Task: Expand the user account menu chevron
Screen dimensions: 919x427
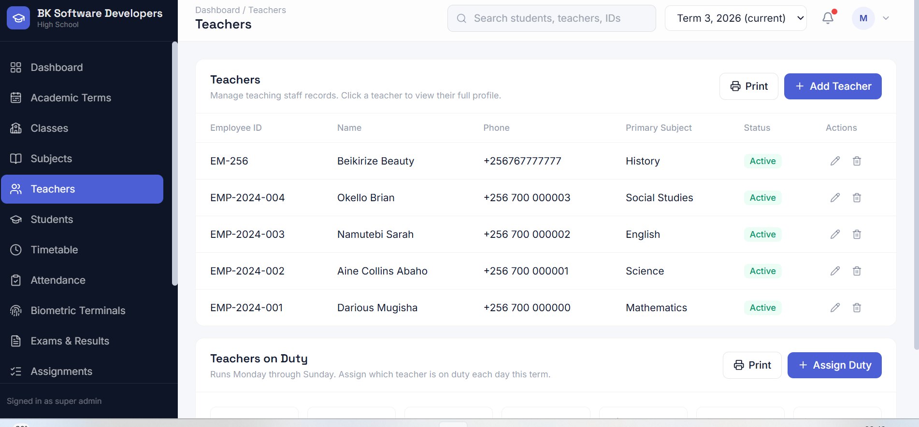Action: tap(886, 18)
